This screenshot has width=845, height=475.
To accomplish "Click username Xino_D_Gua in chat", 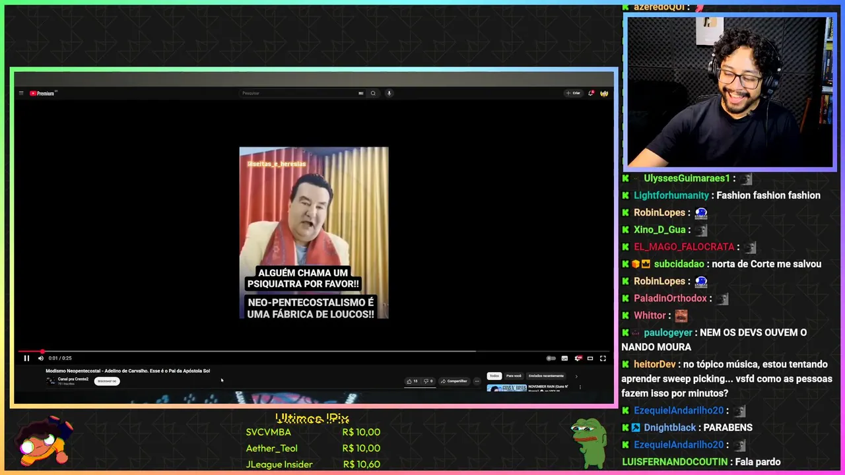I will [659, 230].
